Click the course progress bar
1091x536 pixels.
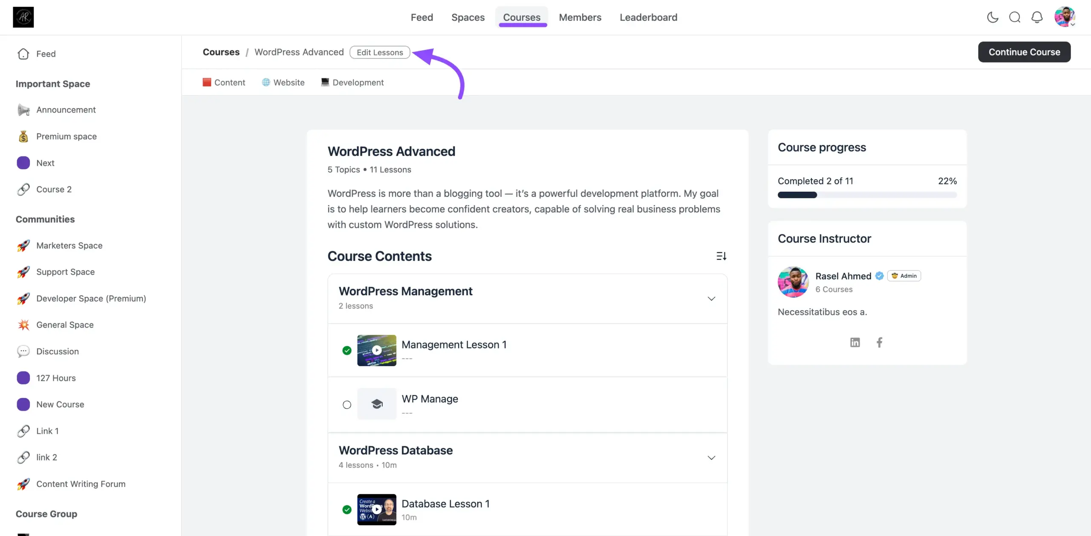(867, 195)
